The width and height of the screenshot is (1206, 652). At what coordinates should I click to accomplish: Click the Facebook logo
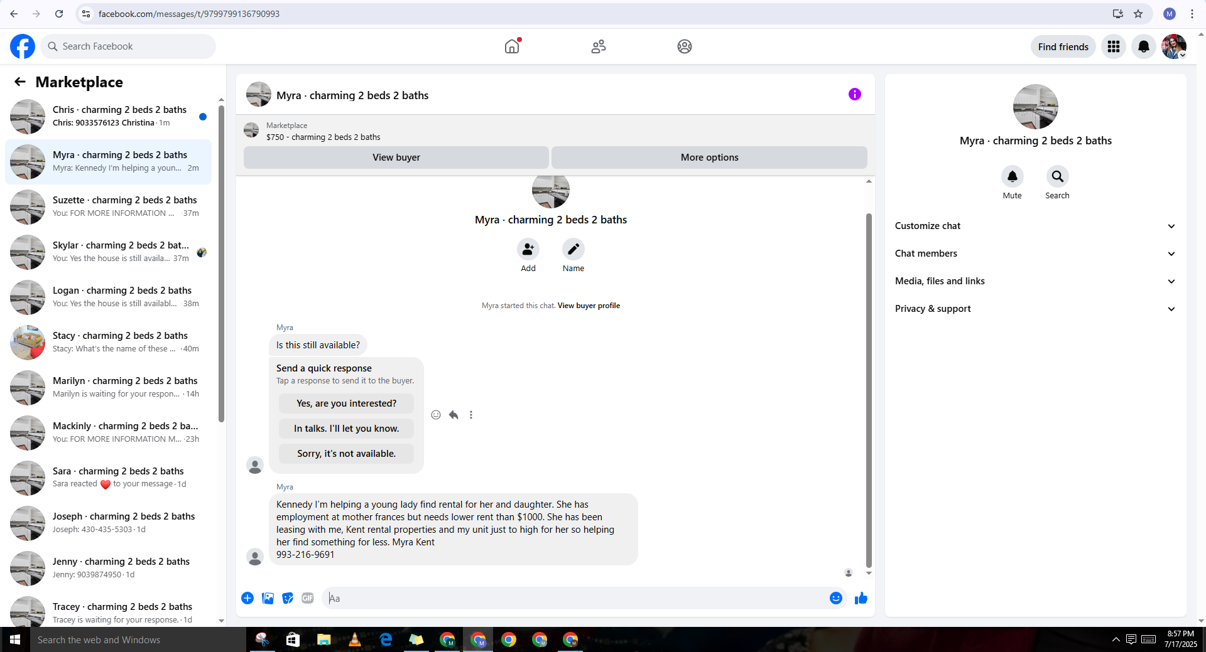click(23, 46)
